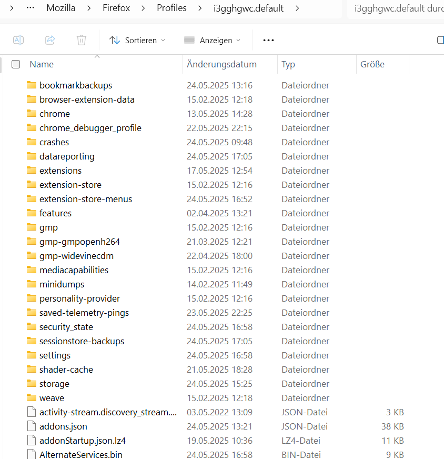The width and height of the screenshot is (444, 459).
Task: Open the breadcrumb ellipsis for hidden folders
Action: point(30,7)
